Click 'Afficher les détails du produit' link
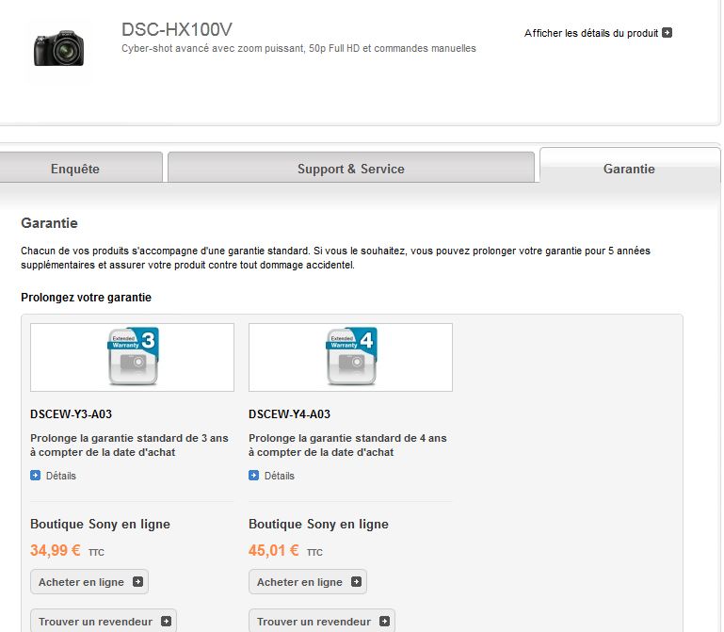The image size is (724, 632). (x=590, y=33)
